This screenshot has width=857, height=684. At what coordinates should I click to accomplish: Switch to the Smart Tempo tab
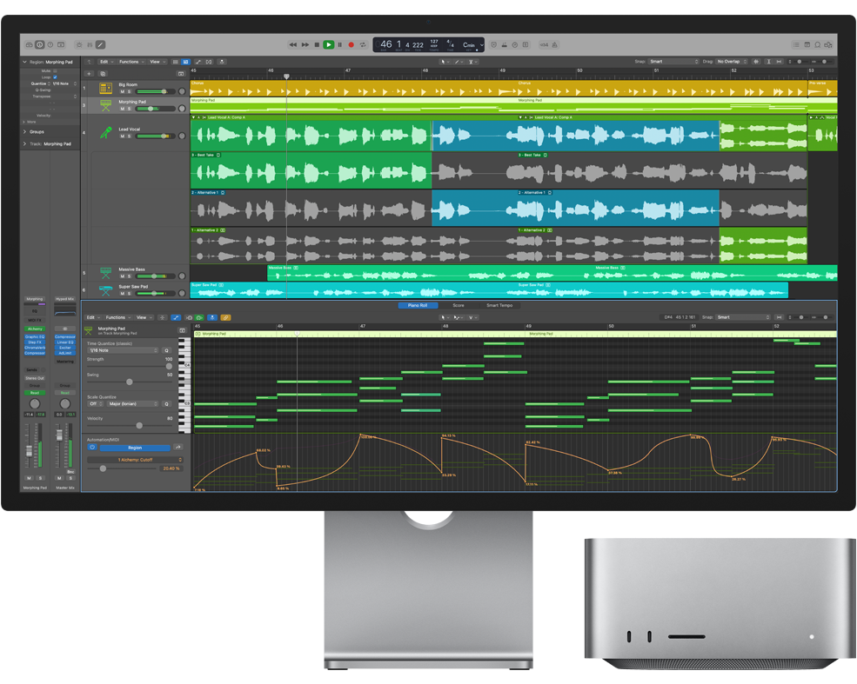(x=499, y=305)
